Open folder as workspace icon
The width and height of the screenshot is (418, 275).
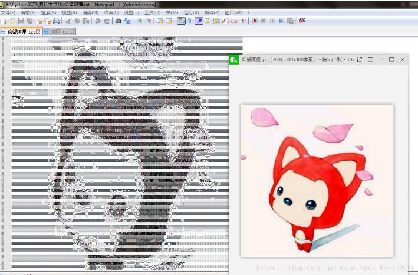[x=234, y=21]
